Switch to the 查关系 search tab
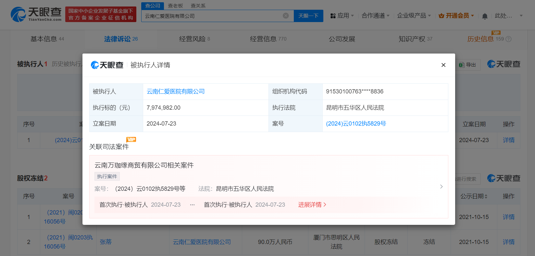Viewport: 535px width, 256px height. point(198,6)
